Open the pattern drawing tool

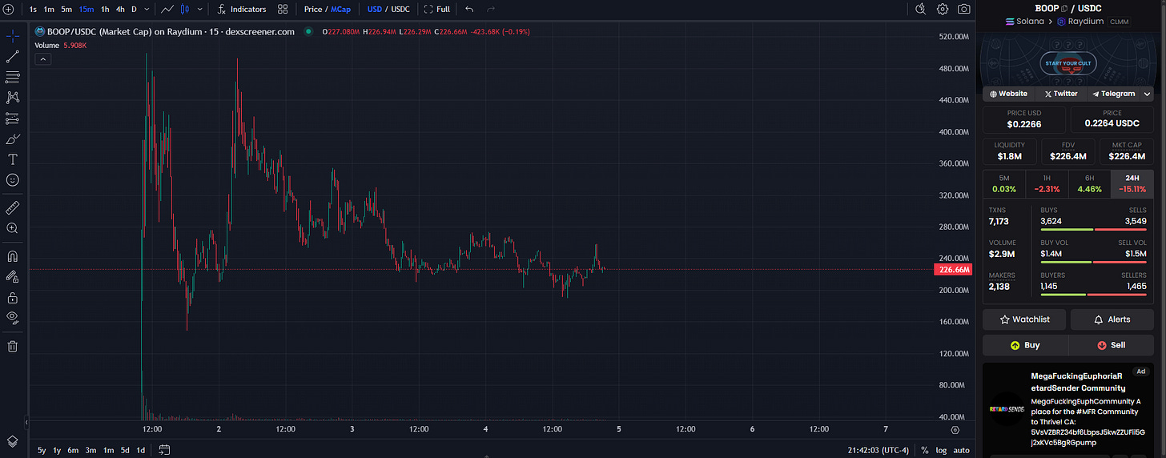pos(12,98)
